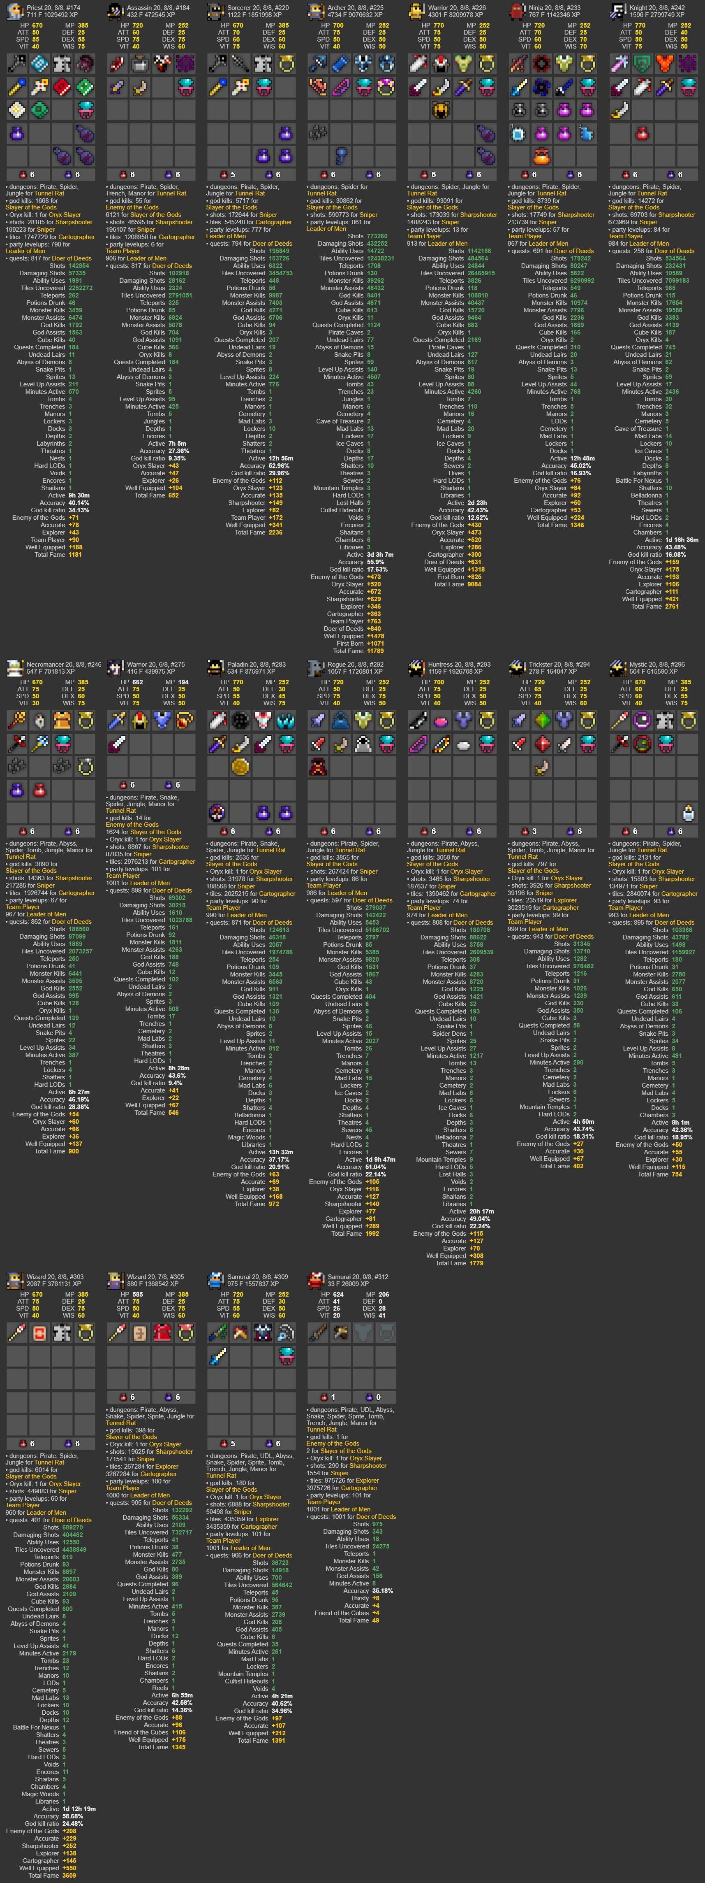Select the Huntress's equipped pink trap
This screenshot has height=1883, width=705.
tap(441, 720)
